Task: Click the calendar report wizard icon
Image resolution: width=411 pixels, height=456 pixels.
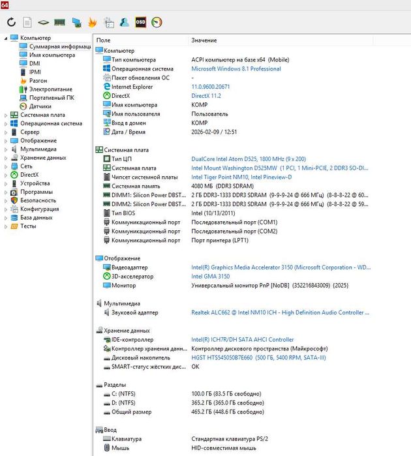Action: tap(109, 23)
